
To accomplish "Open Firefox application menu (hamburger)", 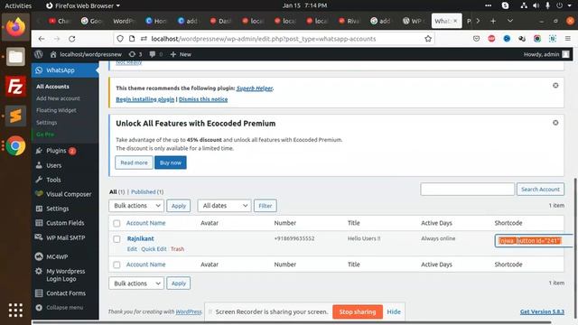I will pyautogui.click(x=568, y=39).
